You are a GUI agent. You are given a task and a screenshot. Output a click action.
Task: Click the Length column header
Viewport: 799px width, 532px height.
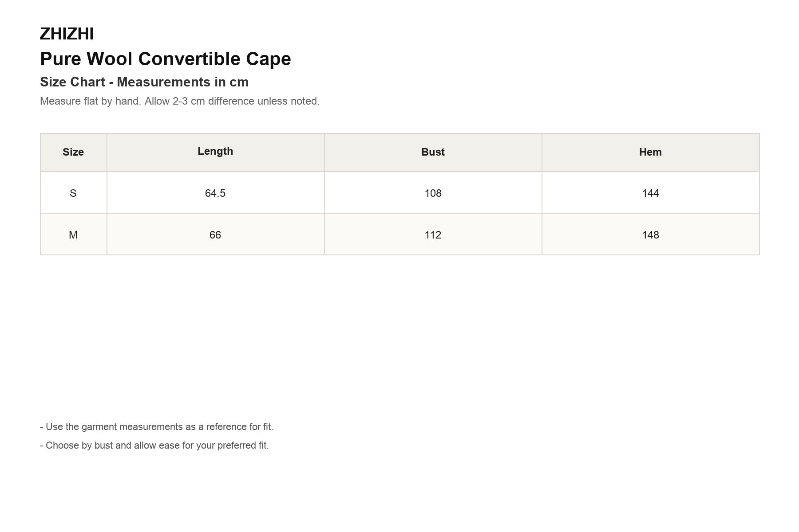215,151
